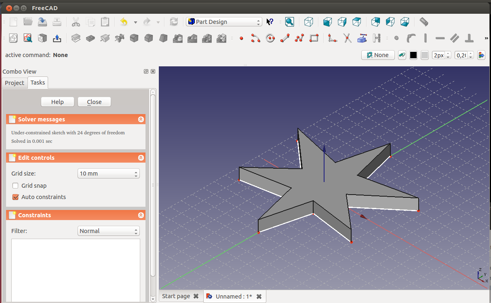Open the What's This help pointer
The height and width of the screenshot is (303, 491).
click(270, 22)
